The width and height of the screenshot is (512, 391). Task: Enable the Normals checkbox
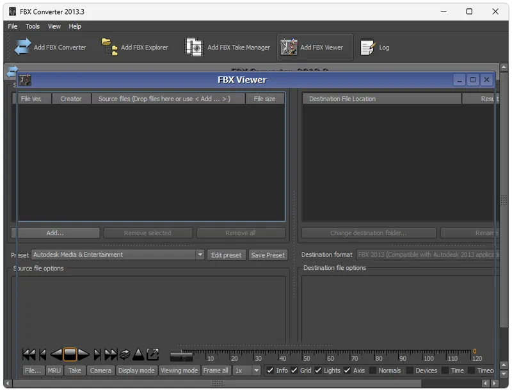coord(372,370)
